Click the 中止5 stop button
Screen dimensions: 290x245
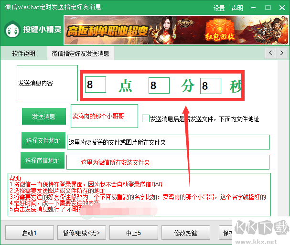134,233
